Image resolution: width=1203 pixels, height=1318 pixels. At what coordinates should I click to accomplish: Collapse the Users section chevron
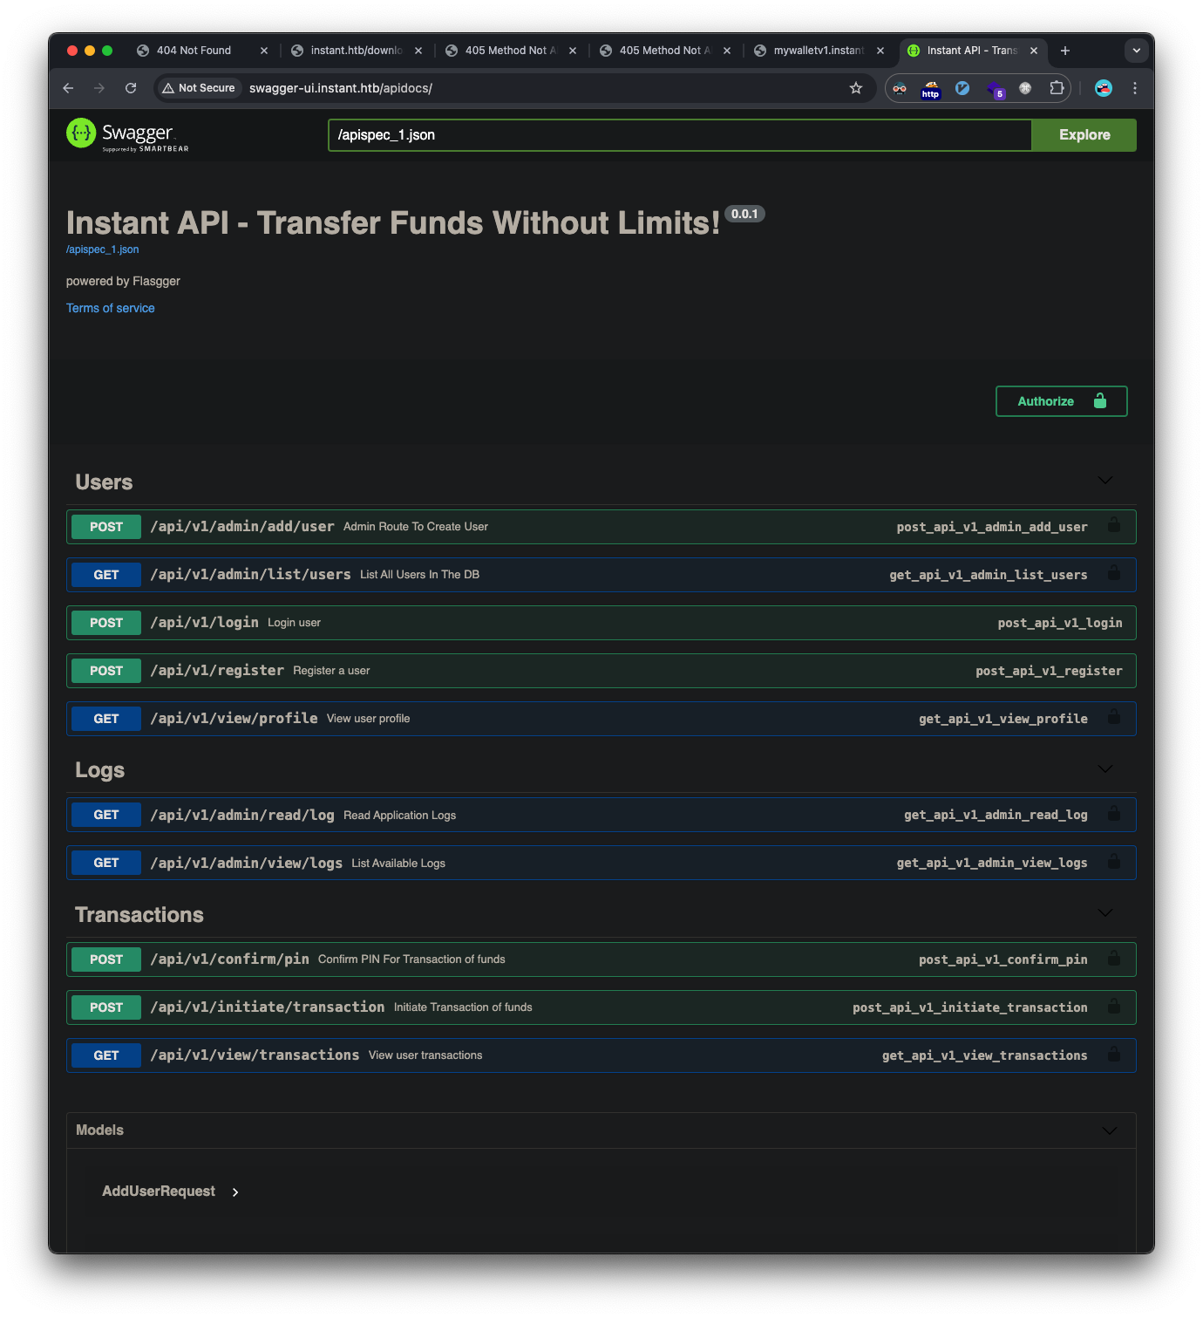pyautogui.click(x=1104, y=481)
